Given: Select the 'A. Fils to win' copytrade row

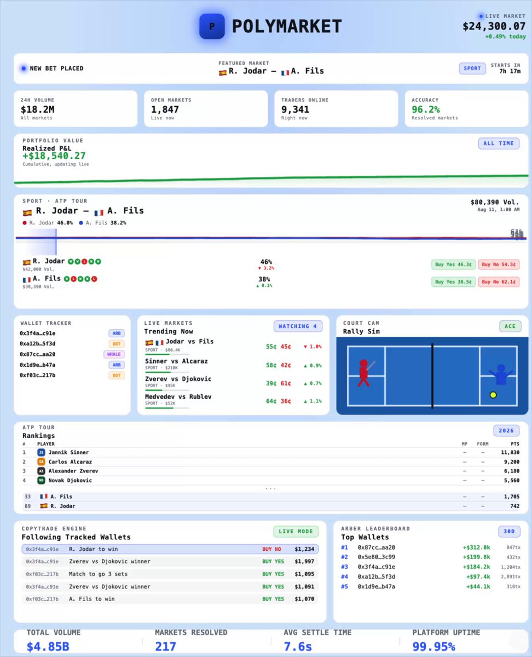Looking at the screenshot, I should (x=170, y=599).
